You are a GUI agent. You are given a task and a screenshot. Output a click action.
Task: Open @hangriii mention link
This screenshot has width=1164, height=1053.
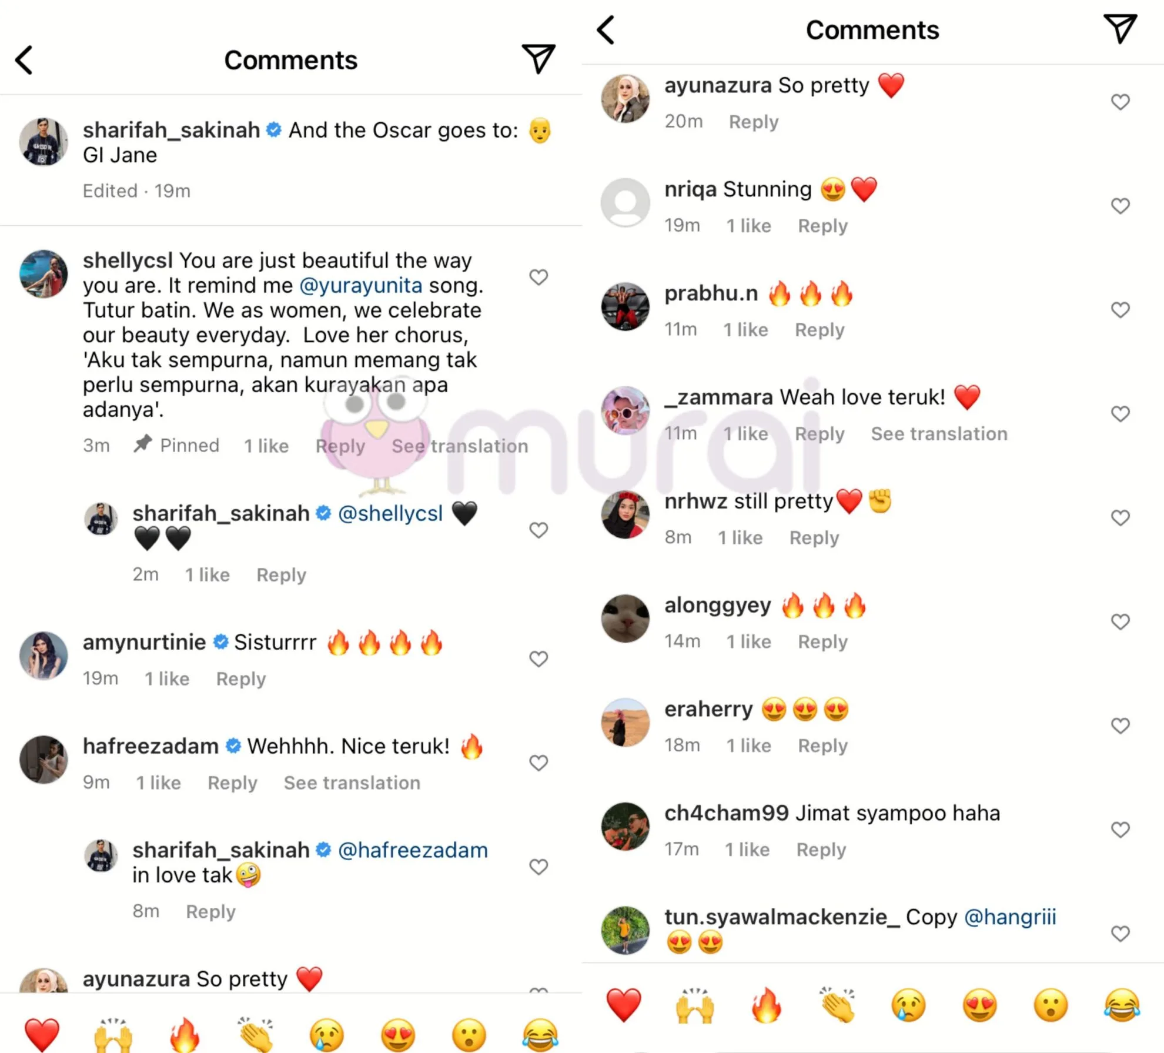tap(1011, 917)
